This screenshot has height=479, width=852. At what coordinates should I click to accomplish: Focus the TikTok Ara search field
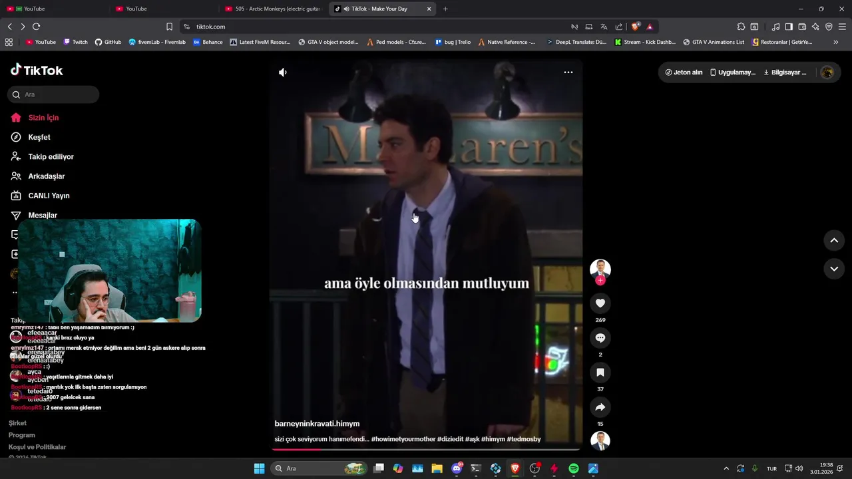(53, 94)
